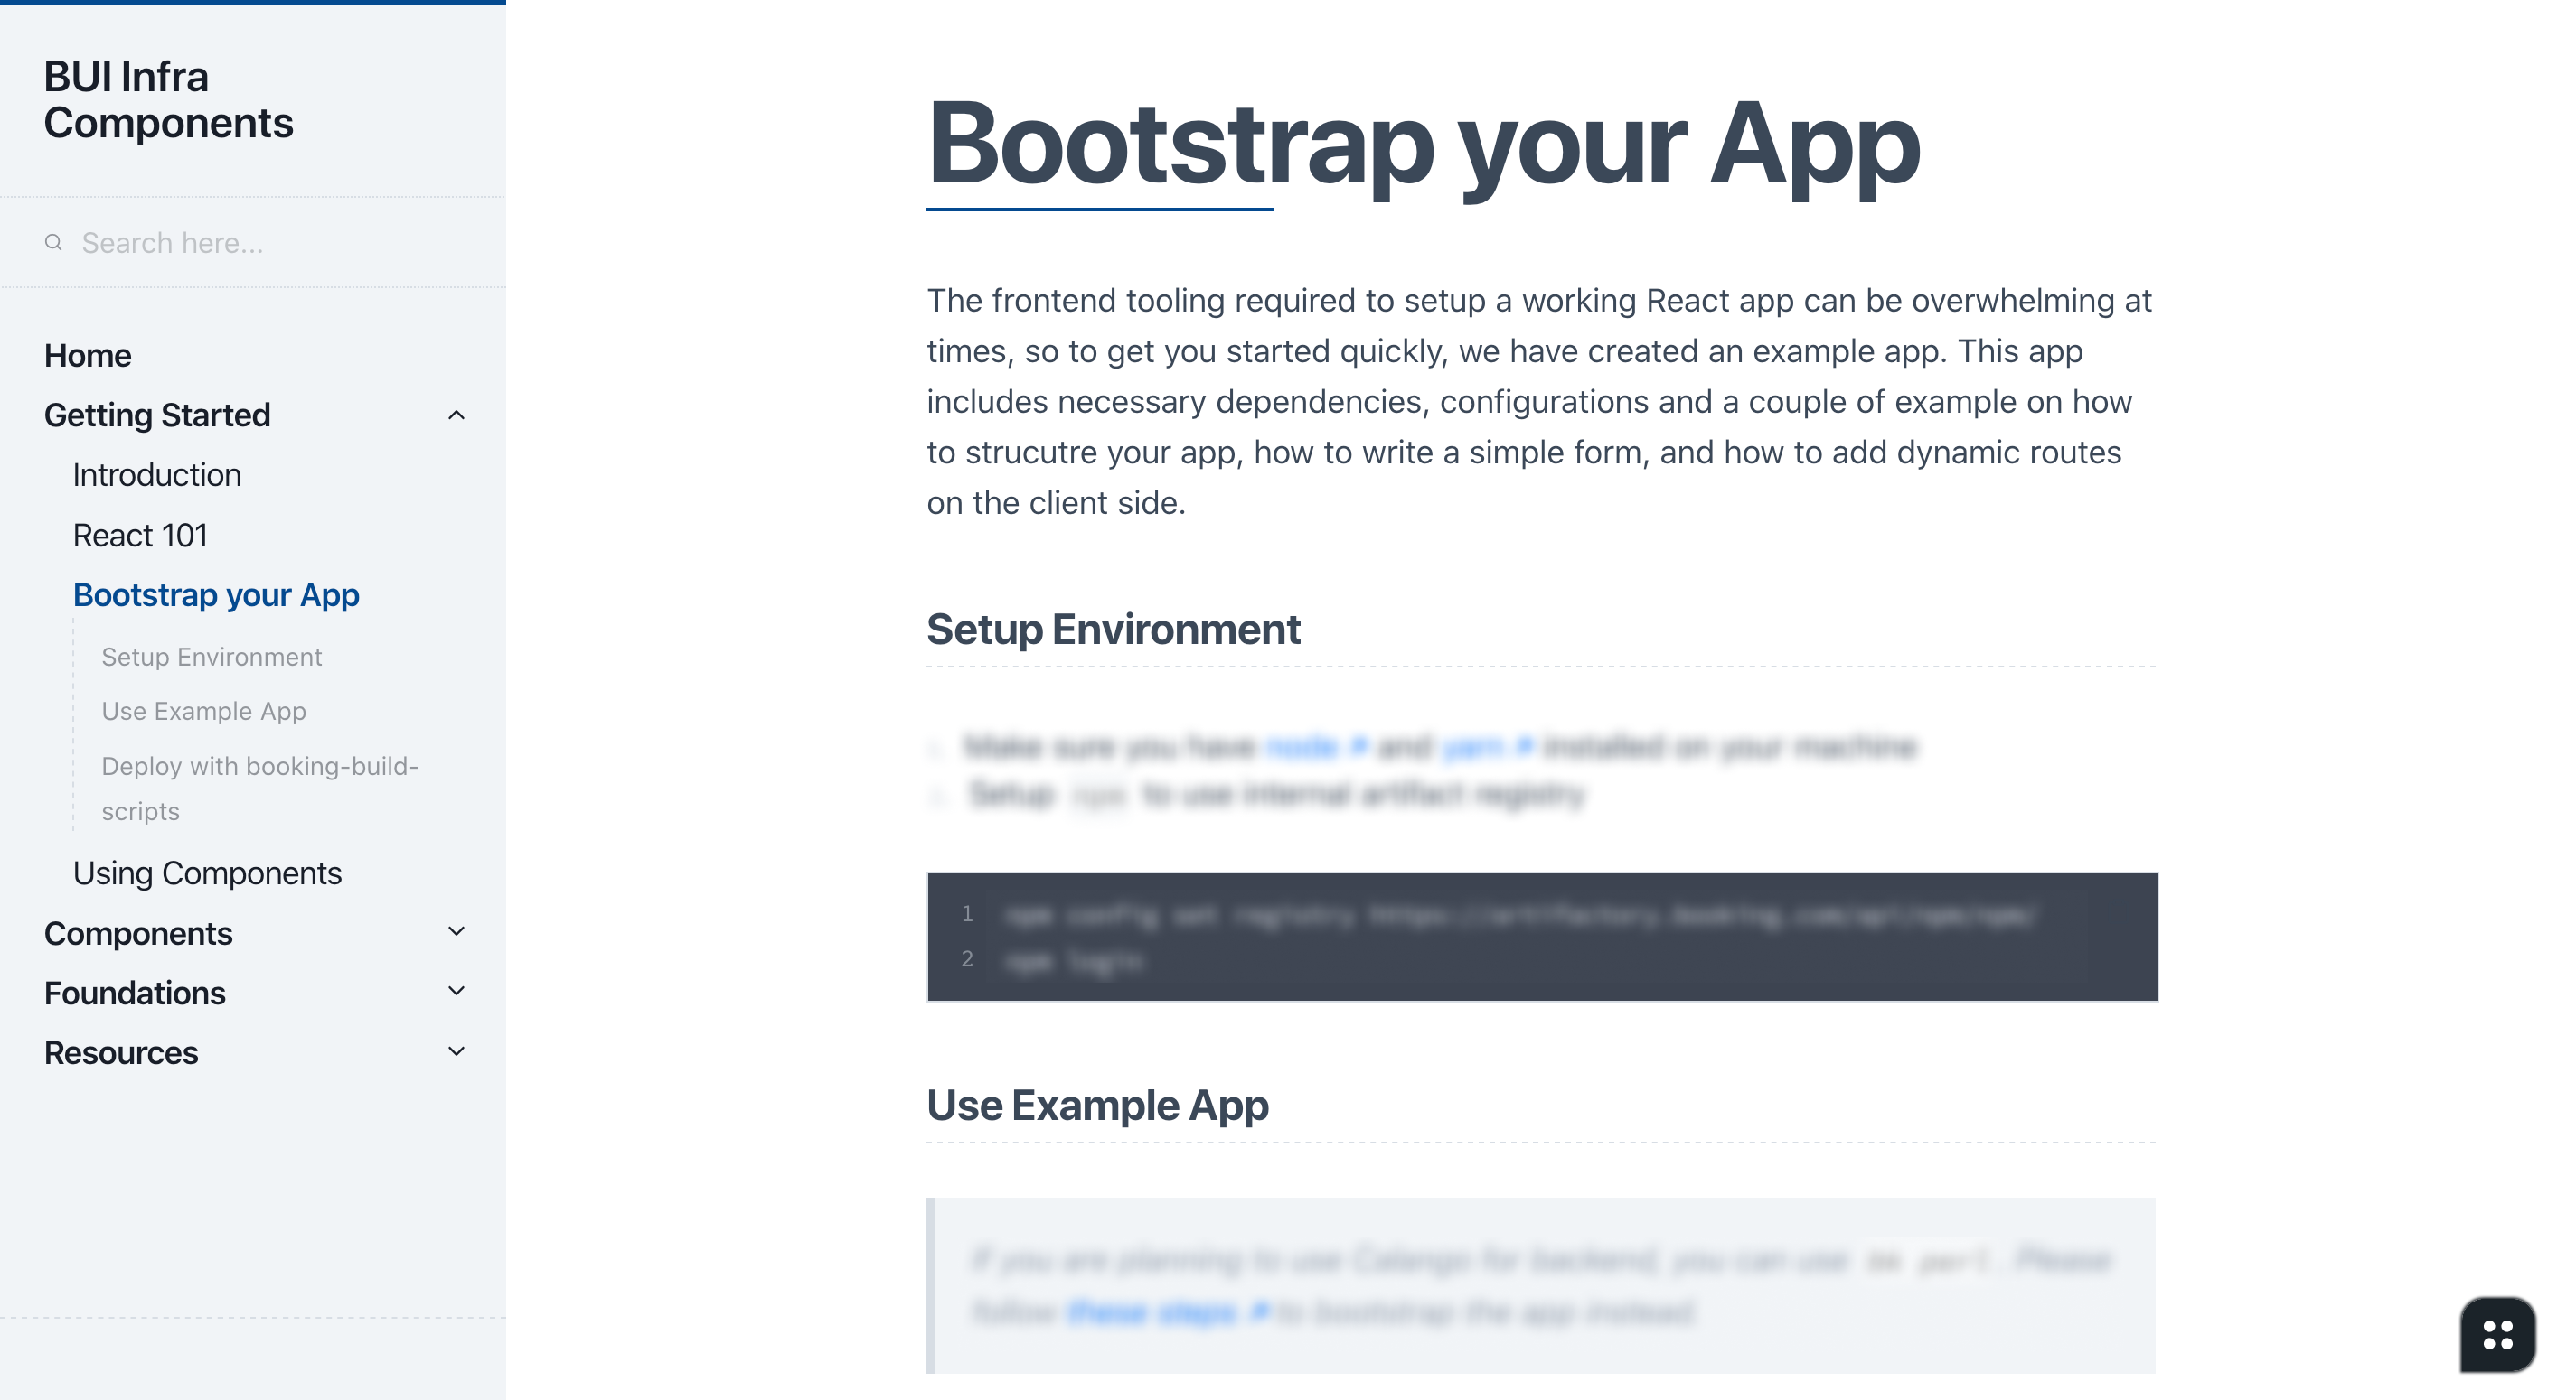Jump to Use Example App anchor in sidebar

tap(204, 712)
